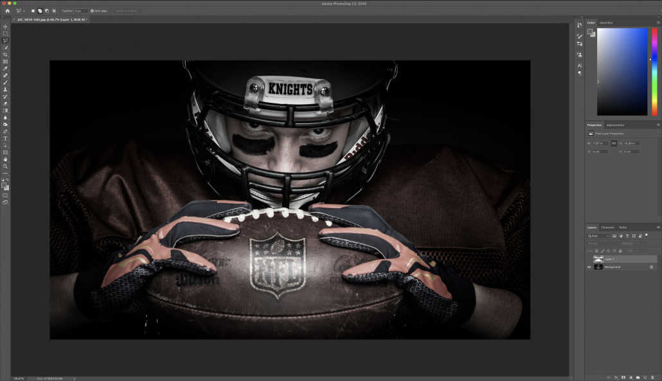Choose New Selection mode
This screenshot has width=662, height=381.
[x=33, y=11]
